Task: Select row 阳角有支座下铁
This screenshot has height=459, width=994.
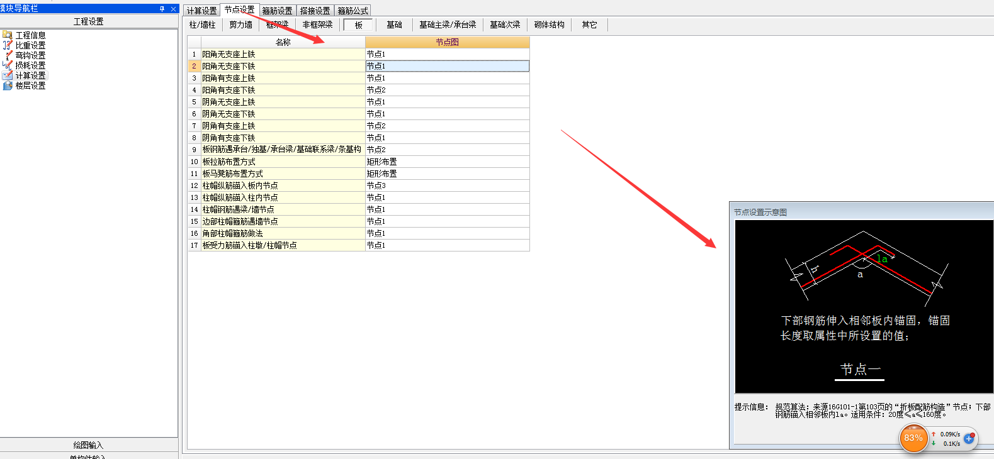Action: click(283, 90)
